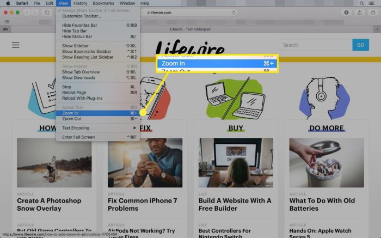Choose Show Reading List Sidebar
The width and height of the screenshot is (381, 238).
pyautogui.click(x=98, y=57)
